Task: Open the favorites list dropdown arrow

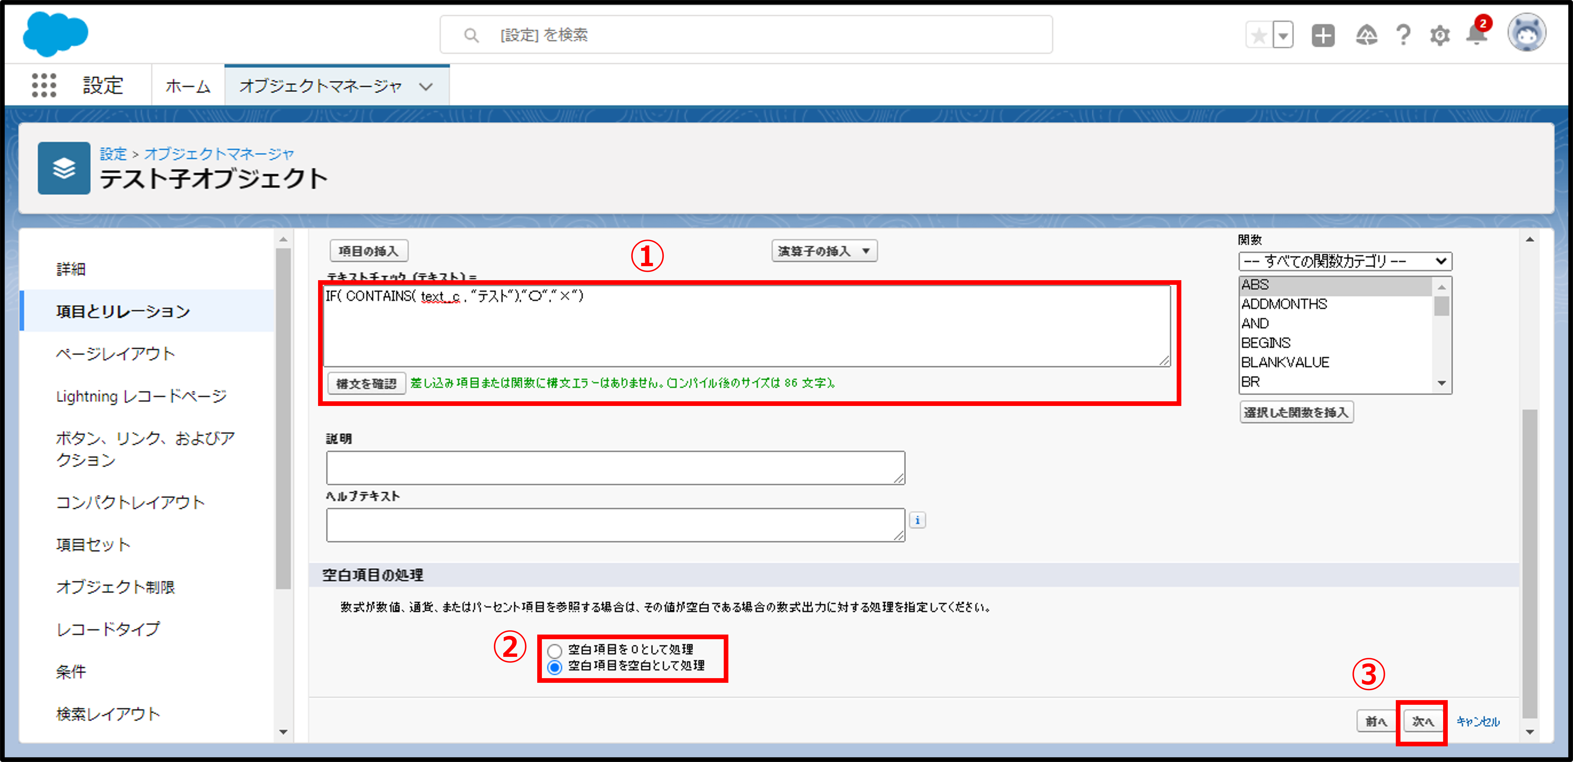Action: (1283, 35)
